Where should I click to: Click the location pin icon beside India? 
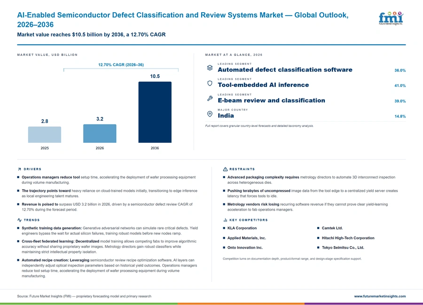click(x=210, y=114)
